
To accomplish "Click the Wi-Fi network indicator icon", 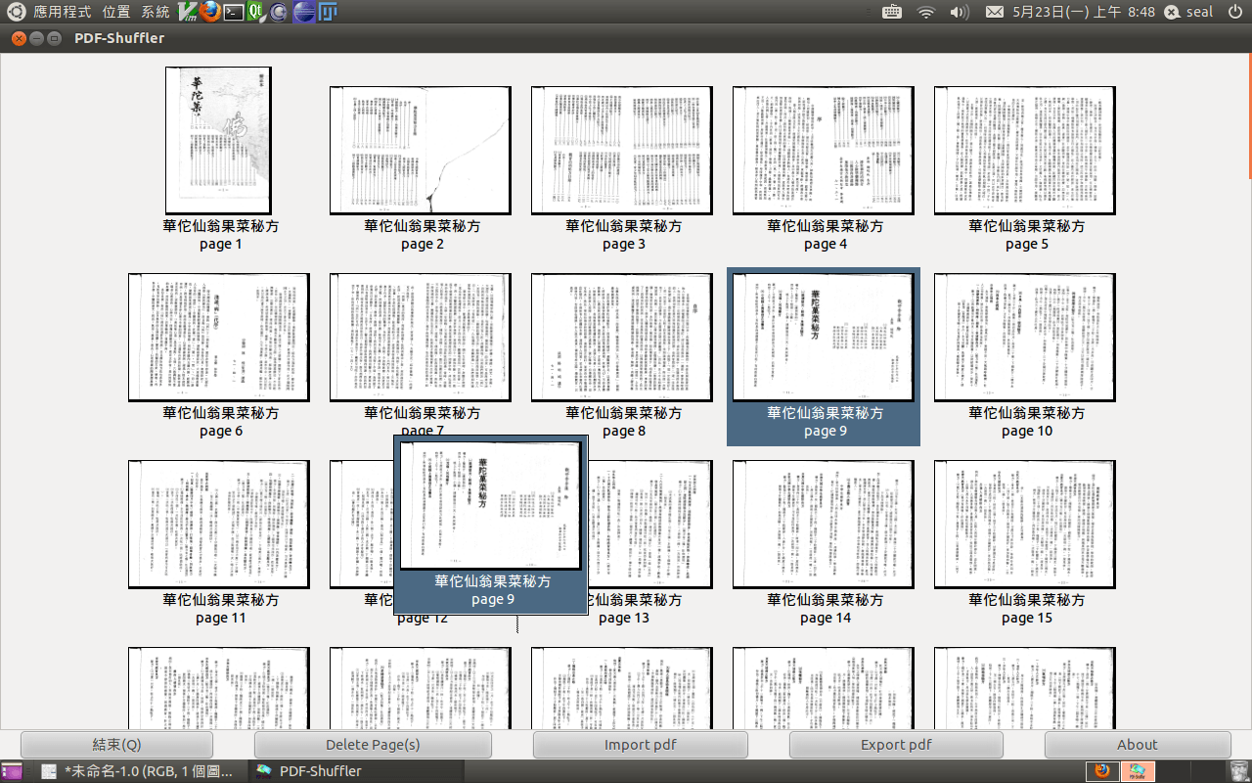I will coord(925,12).
